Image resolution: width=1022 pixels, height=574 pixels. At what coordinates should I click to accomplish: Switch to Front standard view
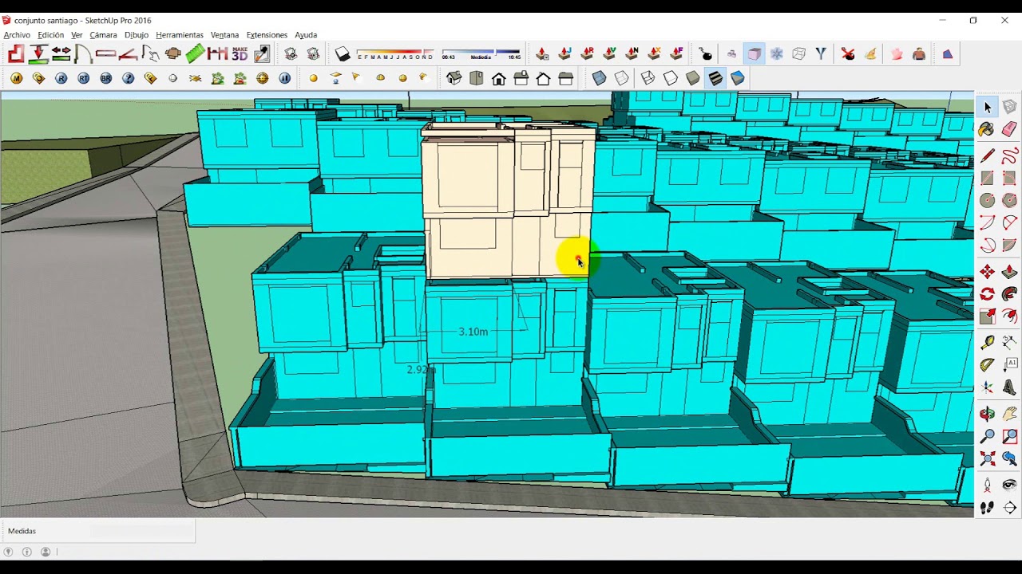pos(499,78)
